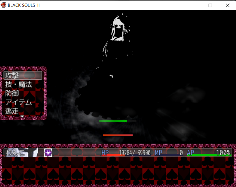236x187 pixels.
Task: Click the down arrow below the command list
Action: point(22,116)
